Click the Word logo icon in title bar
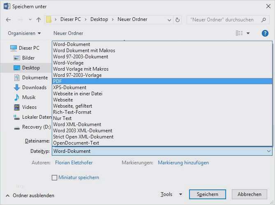The height and width of the screenshot is (205, 275). pos(7,7)
